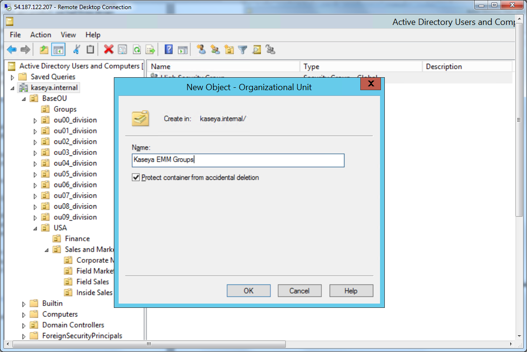This screenshot has height=352, width=527.
Task: Toggle Protect container from accidental deletion checkbox
Action: click(x=136, y=177)
